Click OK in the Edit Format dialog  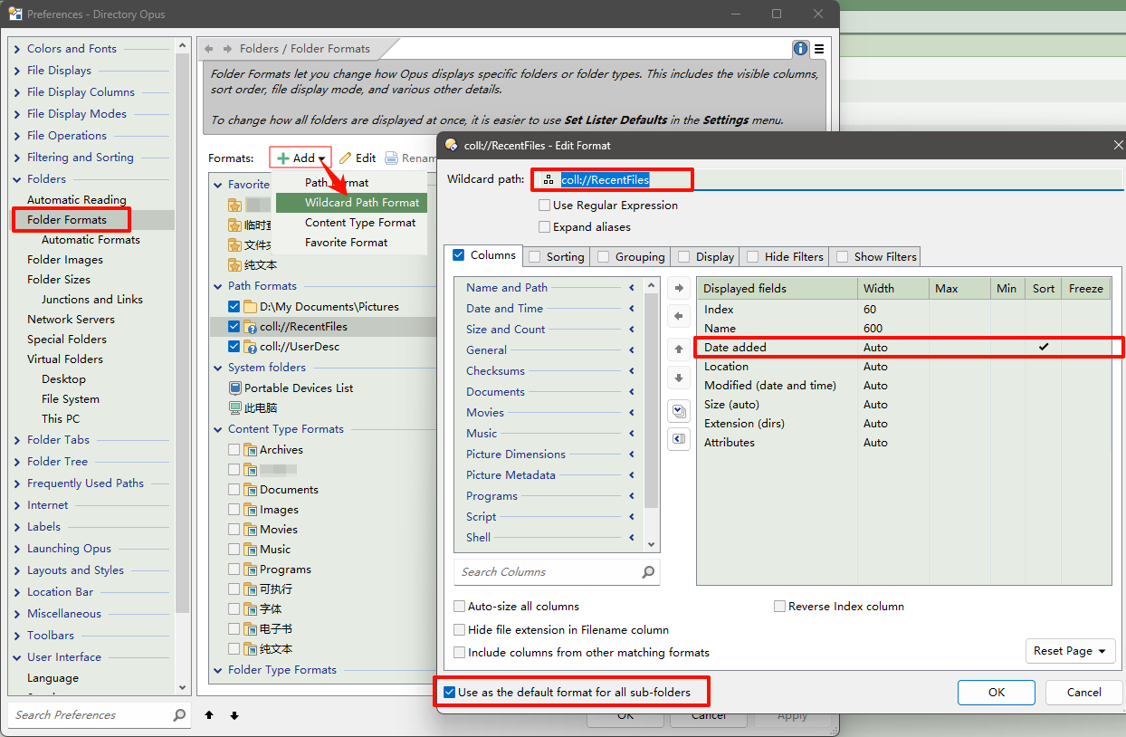coord(997,693)
